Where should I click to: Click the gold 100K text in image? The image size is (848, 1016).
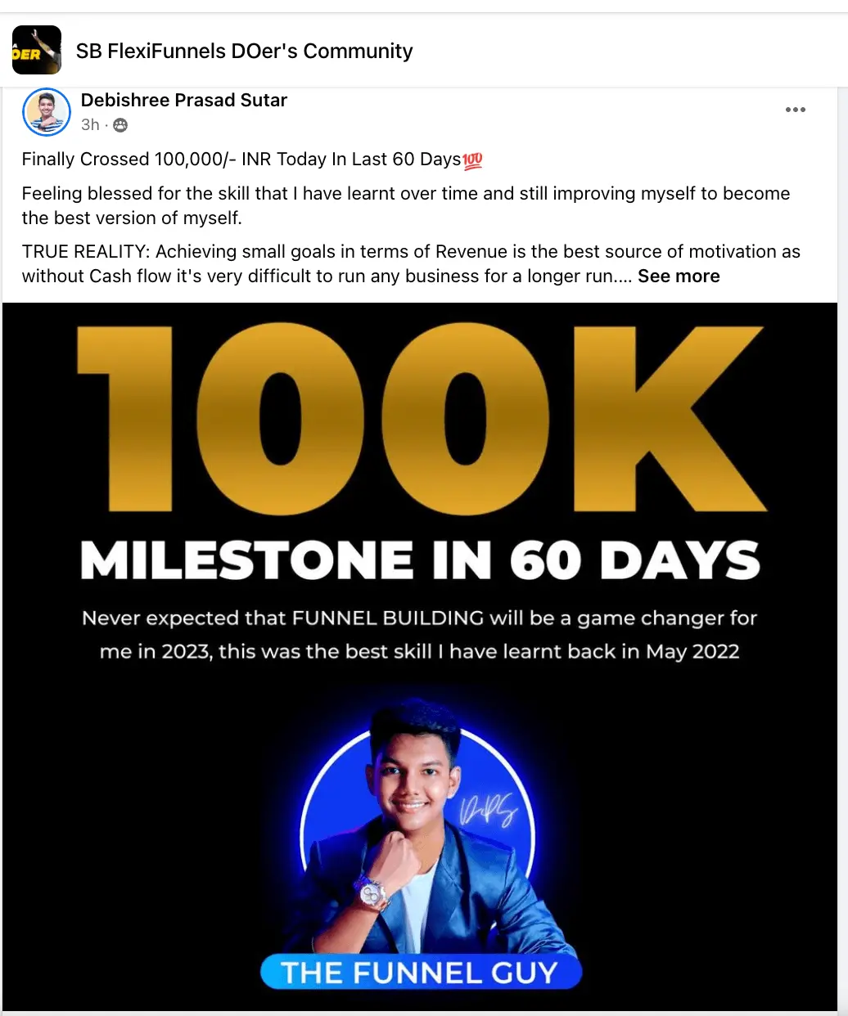(x=421, y=418)
